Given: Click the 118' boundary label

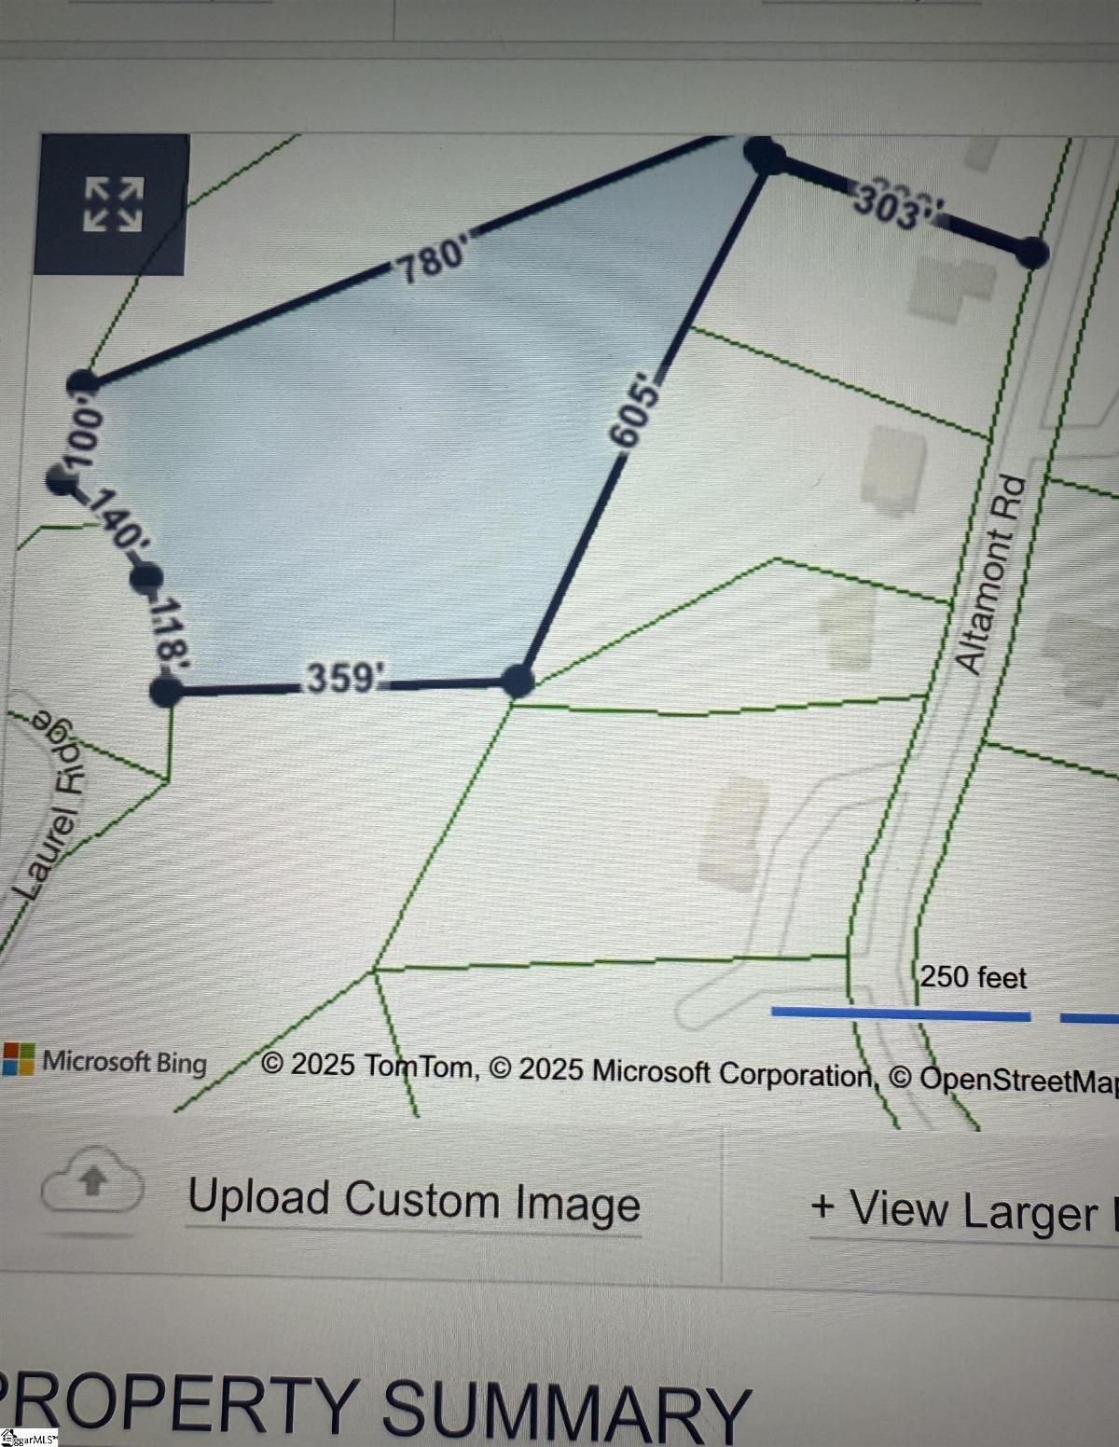Looking at the screenshot, I should 170,630.
